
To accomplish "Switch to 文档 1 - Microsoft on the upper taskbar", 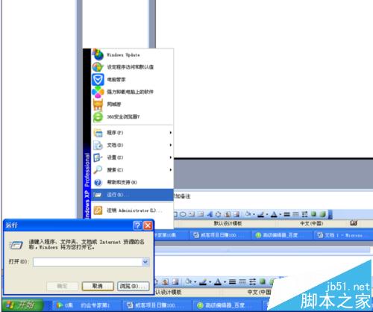I will [343, 235].
